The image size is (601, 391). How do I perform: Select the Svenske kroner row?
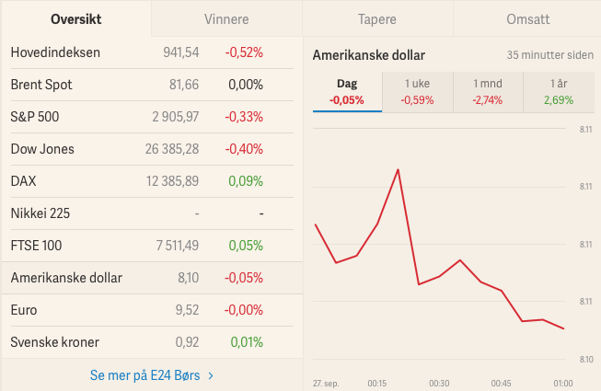[152, 342]
